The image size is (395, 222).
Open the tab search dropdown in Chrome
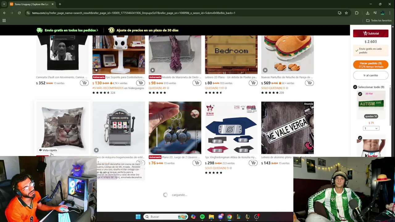pyautogui.click(x=3, y=4)
